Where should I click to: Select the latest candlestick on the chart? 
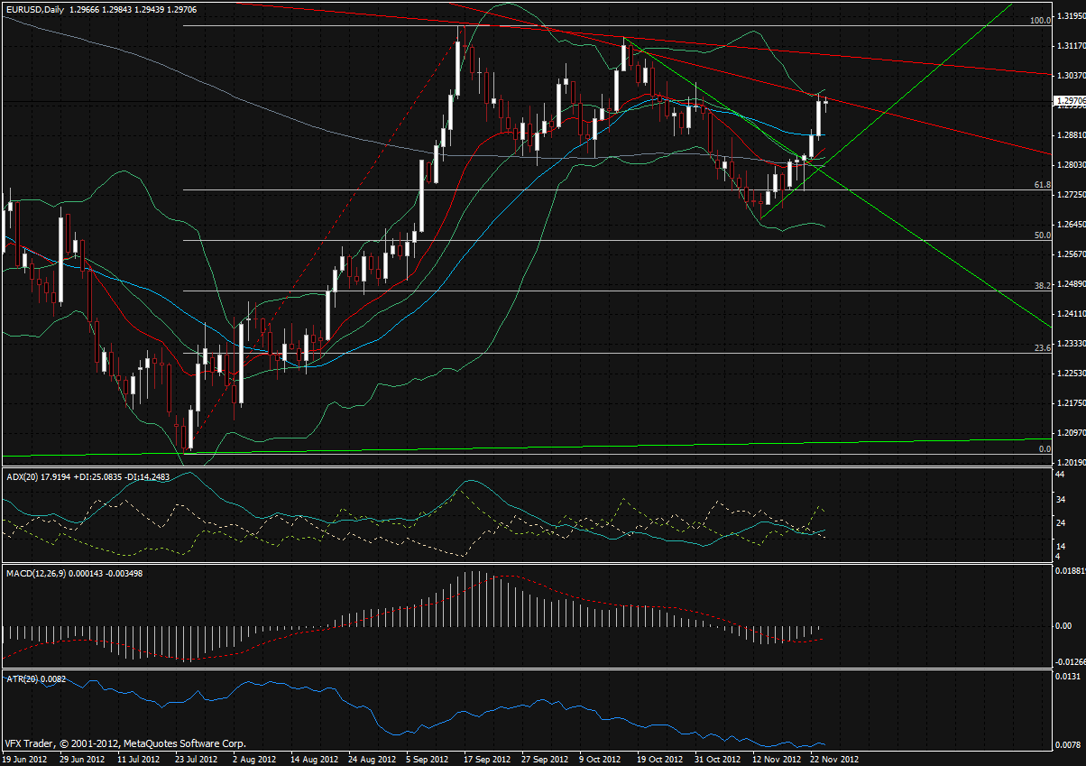pos(826,101)
